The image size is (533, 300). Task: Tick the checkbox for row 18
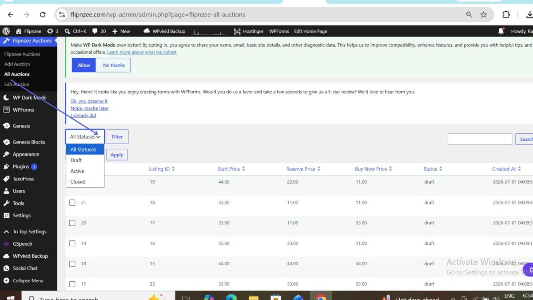(72, 264)
